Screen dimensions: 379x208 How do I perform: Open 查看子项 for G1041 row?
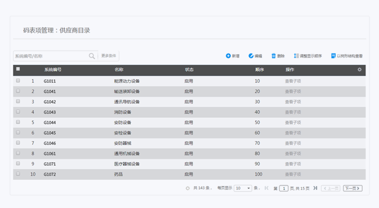pyautogui.click(x=293, y=91)
